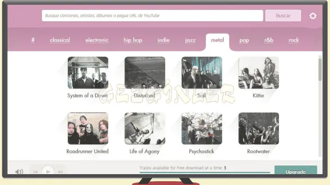Click the System of a Down label
This screenshot has height=185, width=330.
pos(87,95)
